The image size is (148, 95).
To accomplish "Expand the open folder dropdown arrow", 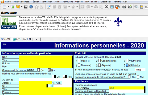I will tap(22, 7).
